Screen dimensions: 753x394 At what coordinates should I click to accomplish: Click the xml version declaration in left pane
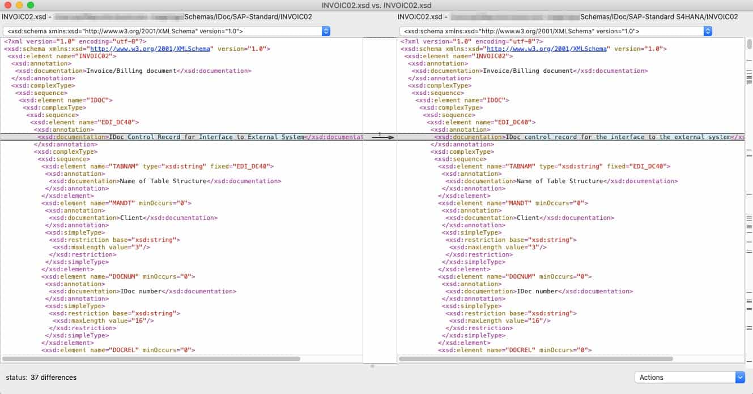(x=75, y=41)
